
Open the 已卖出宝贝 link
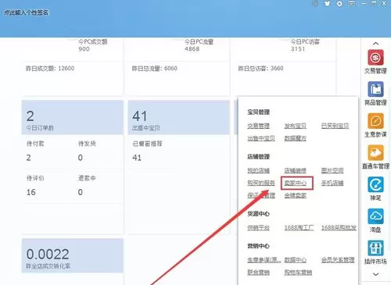(335, 126)
